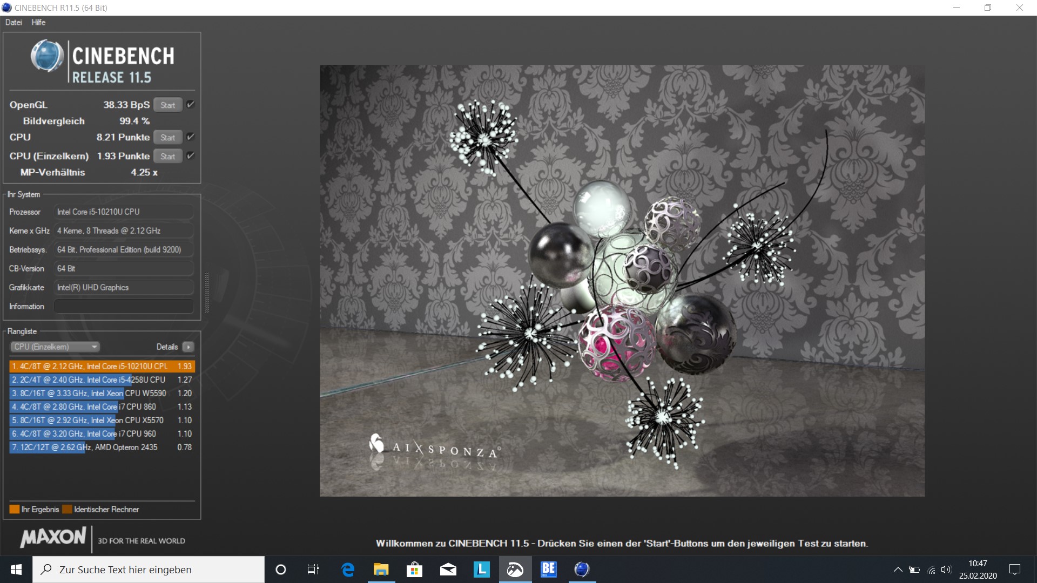Uncheck the CPU test checkbox

click(x=191, y=137)
